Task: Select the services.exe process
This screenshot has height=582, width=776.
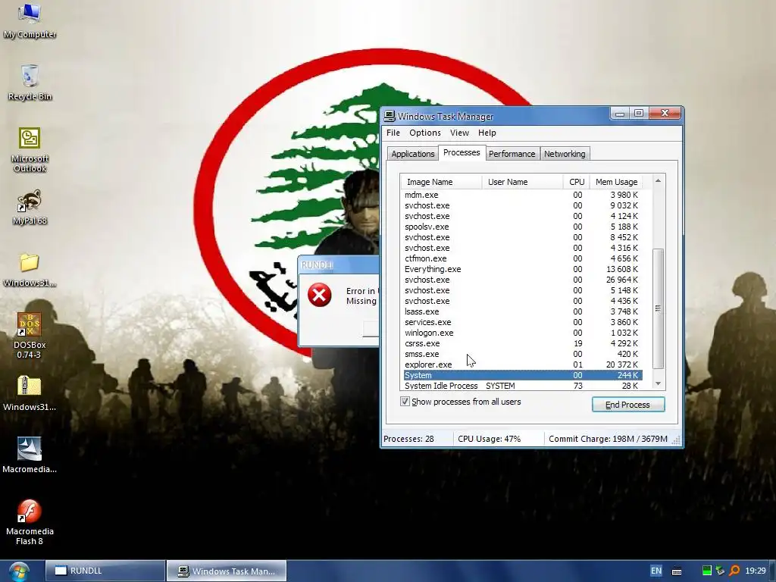Action: 523,322
